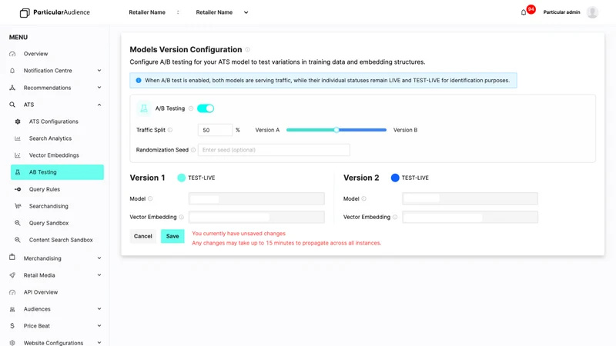The height and width of the screenshot is (346, 616).
Task: Click Version 2 blue color dot
Action: coord(395,178)
